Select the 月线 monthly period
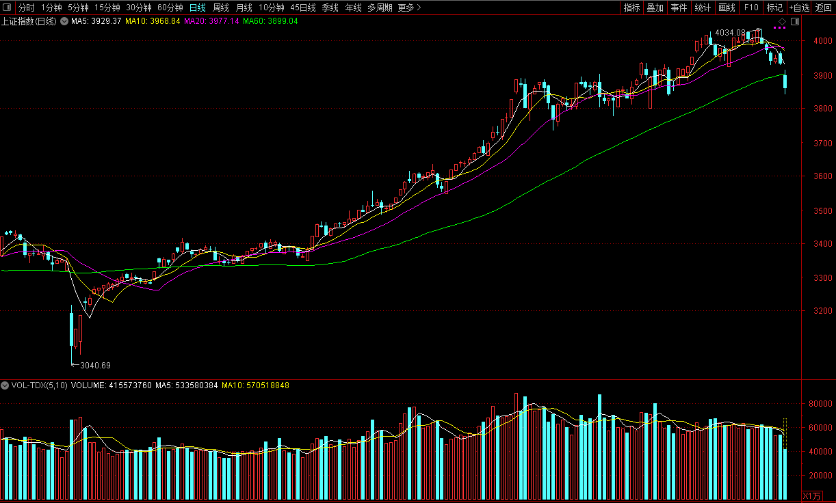The height and width of the screenshot is (503, 836). (x=244, y=8)
